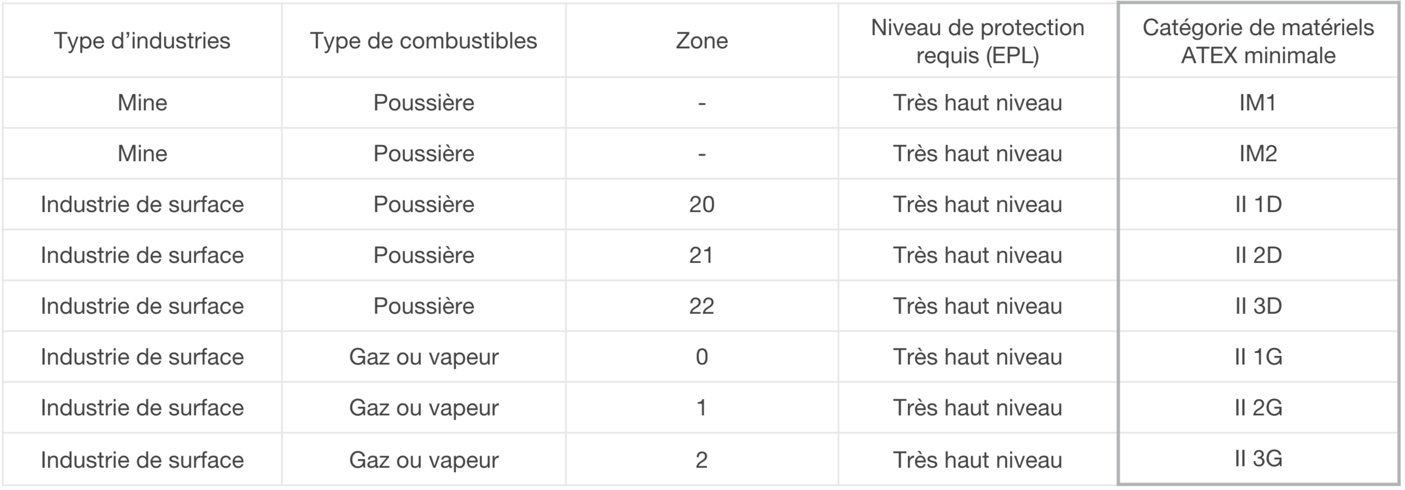Viewport: 1405px width, 490px height.
Task: Click the "Zone" column header
Action: 702,41
